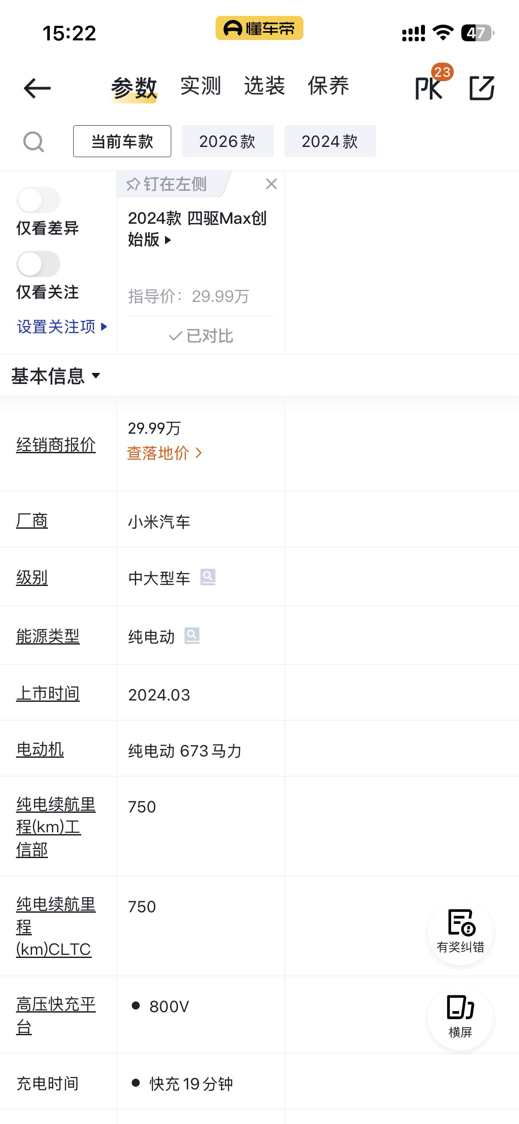Tap the search magnifier icon

click(x=34, y=142)
